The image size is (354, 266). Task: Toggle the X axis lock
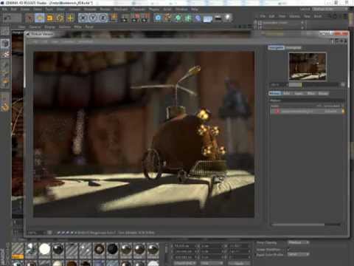(x=83, y=18)
